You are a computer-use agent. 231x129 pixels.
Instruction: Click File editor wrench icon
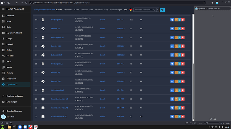[x=3, y=56]
